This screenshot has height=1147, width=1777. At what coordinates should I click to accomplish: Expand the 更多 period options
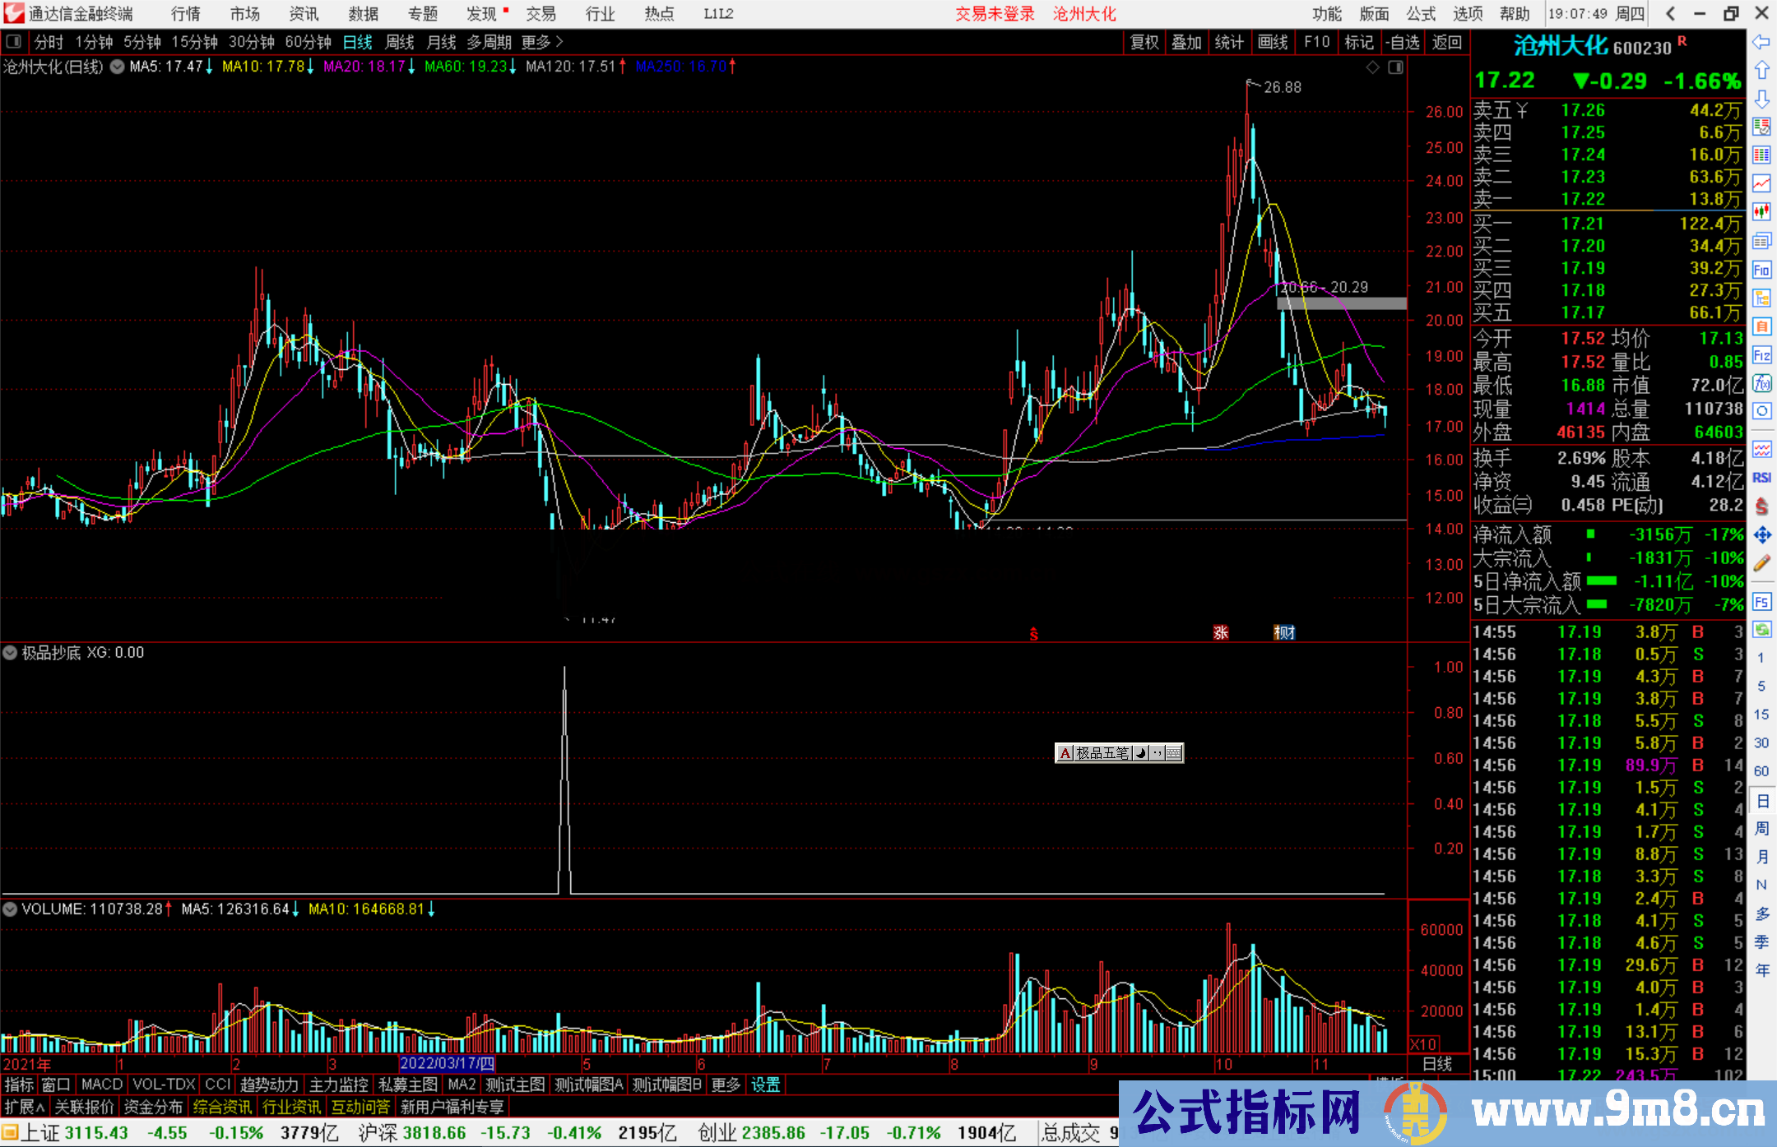click(x=542, y=42)
